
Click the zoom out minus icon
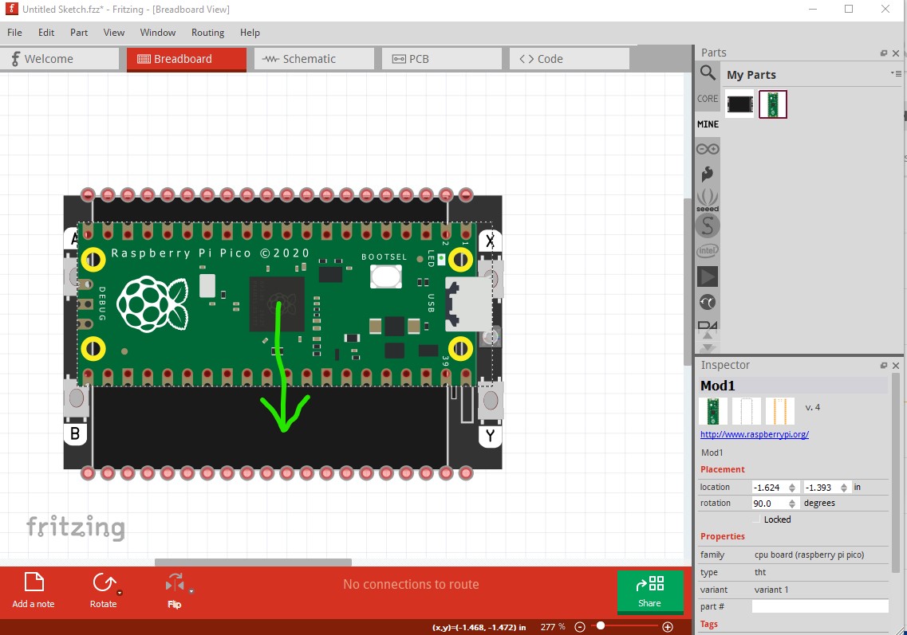(x=580, y=627)
